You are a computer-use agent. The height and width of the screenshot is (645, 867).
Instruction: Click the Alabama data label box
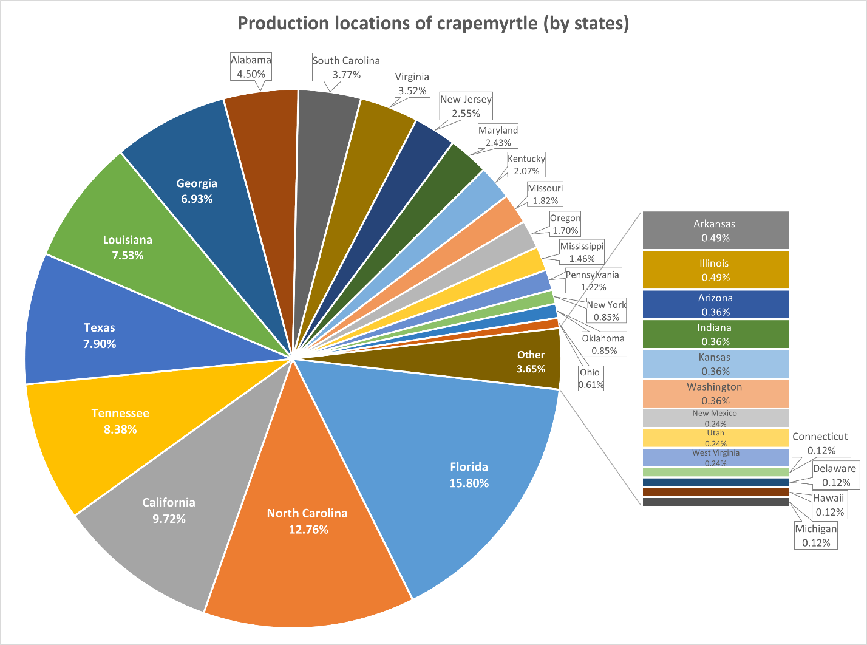(x=251, y=67)
